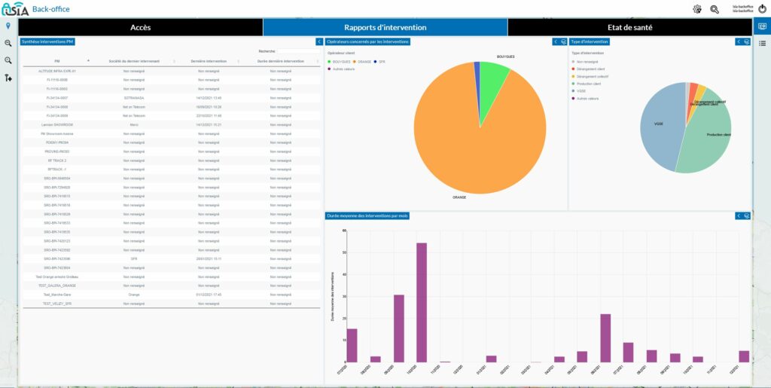Click Durée moyenne des interventions par mois title
This screenshot has width=771, height=388.
(x=367, y=216)
